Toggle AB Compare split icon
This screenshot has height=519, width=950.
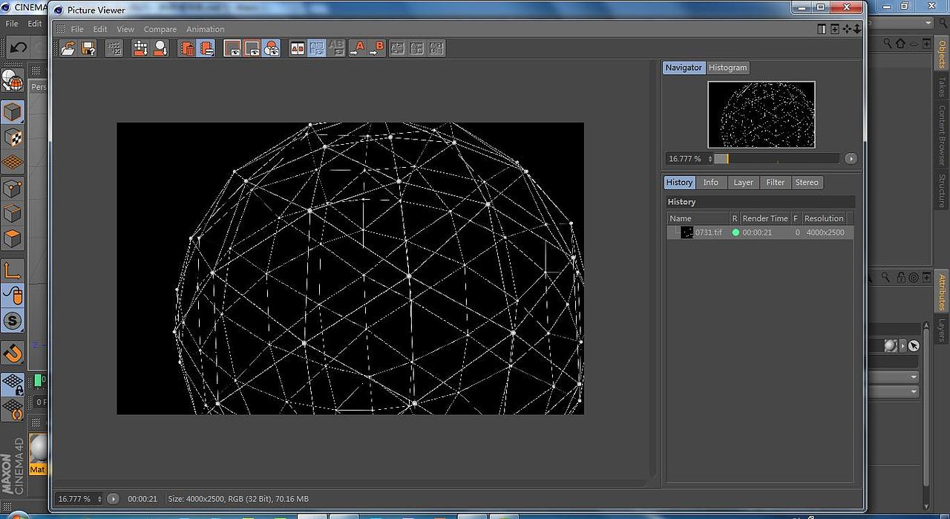pyautogui.click(x=298, y=48)
